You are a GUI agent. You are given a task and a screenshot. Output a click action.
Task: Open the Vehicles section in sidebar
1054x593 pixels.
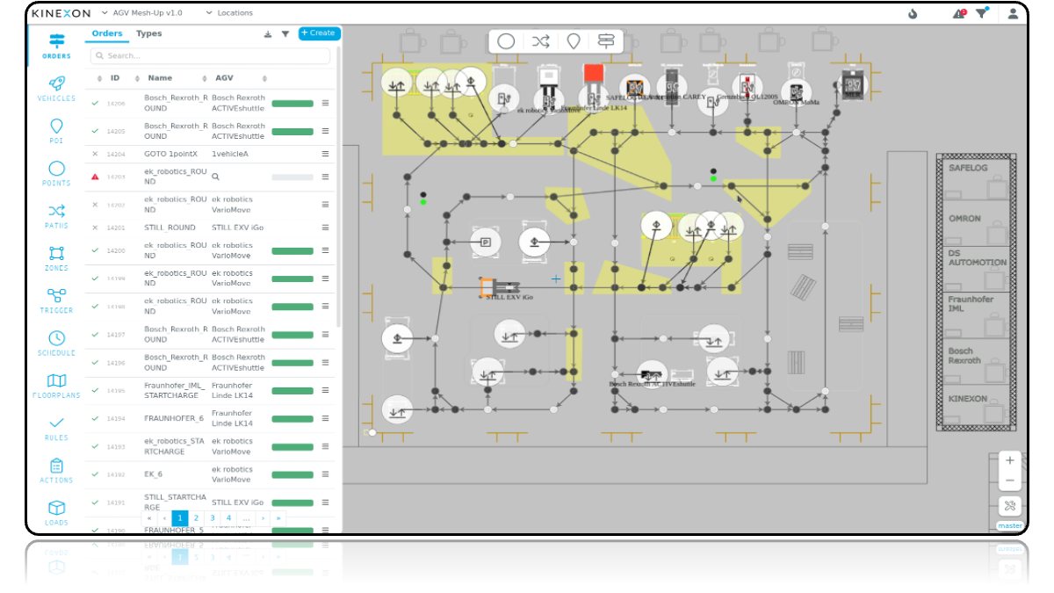coord(56,88)
